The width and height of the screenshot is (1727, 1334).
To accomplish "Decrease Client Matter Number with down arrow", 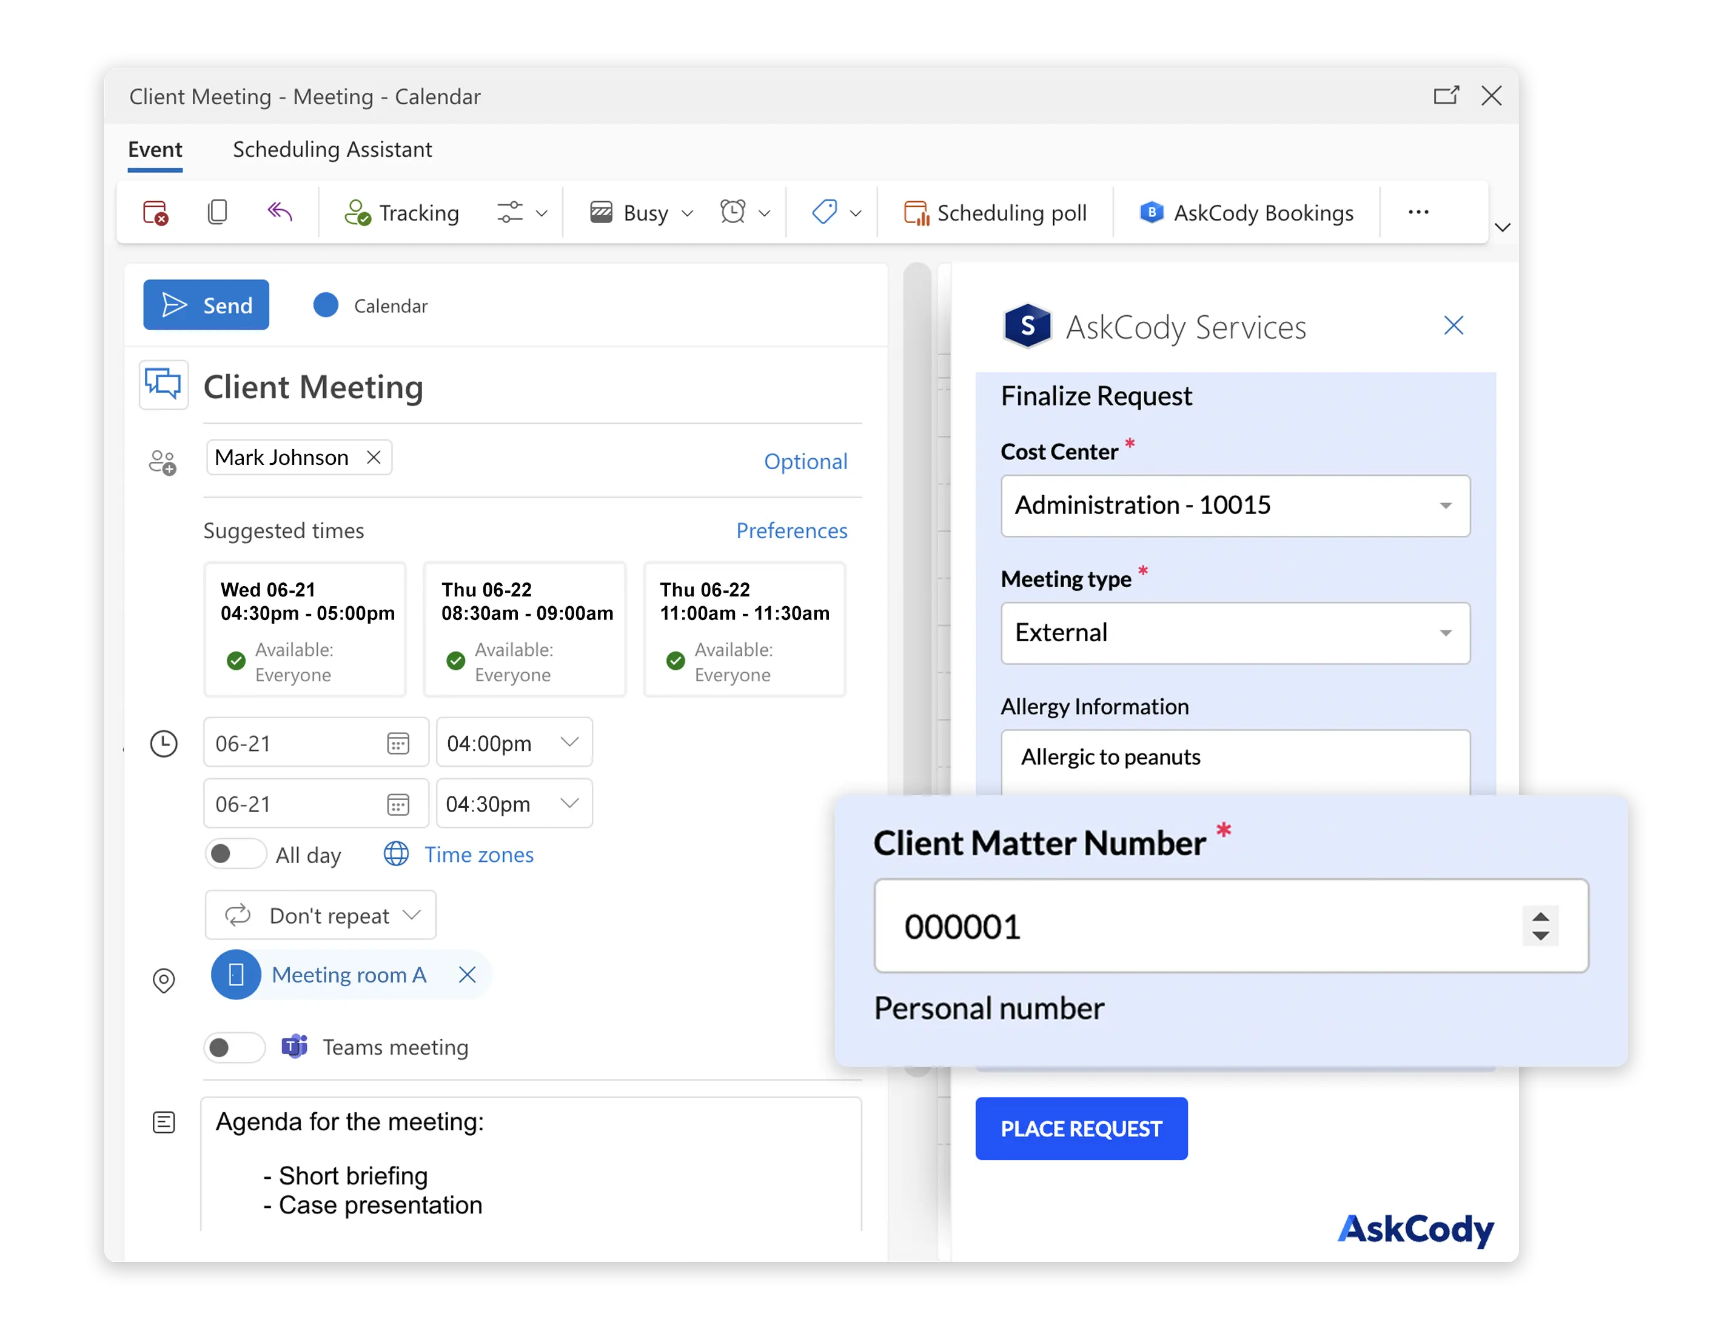I will tap(1540, 936).
